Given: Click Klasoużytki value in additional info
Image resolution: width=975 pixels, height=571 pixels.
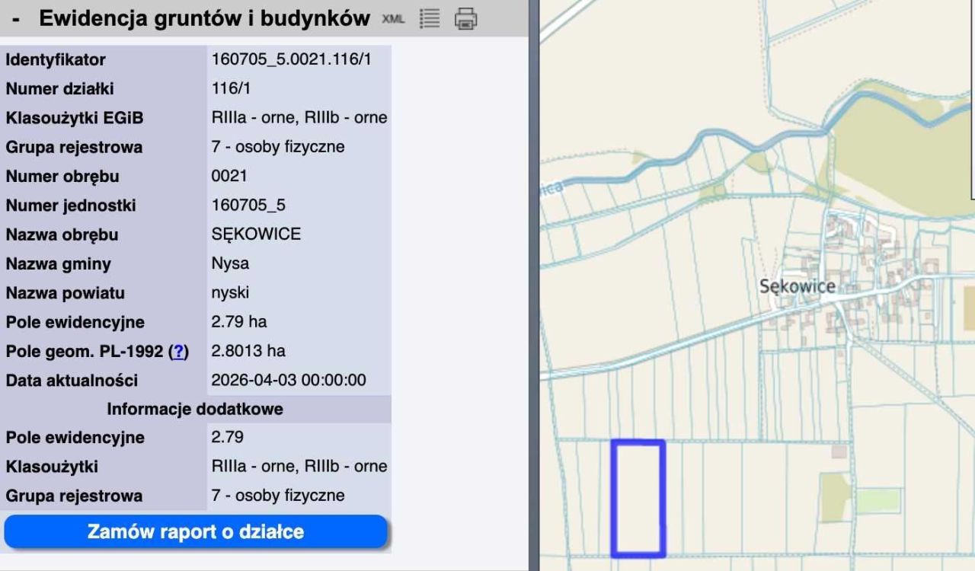Looking at the screenshot, I should (x=299, y=467).
